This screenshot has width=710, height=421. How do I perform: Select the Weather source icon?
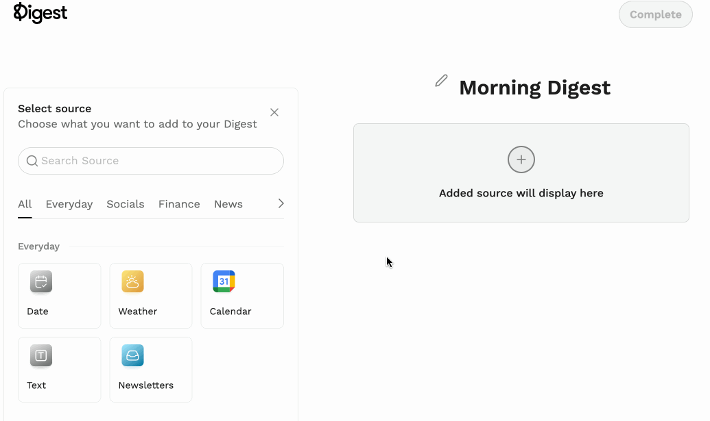[132, 282]
